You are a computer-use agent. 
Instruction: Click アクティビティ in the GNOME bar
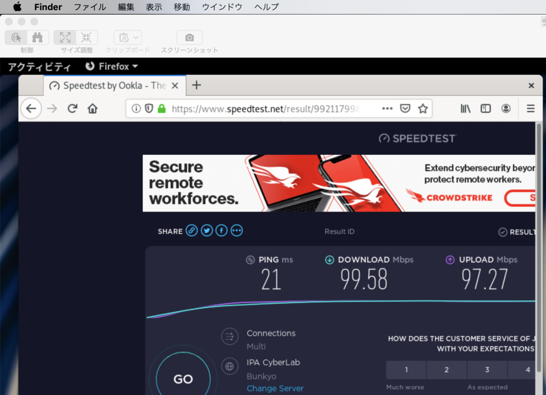click(x=40, y=67)
